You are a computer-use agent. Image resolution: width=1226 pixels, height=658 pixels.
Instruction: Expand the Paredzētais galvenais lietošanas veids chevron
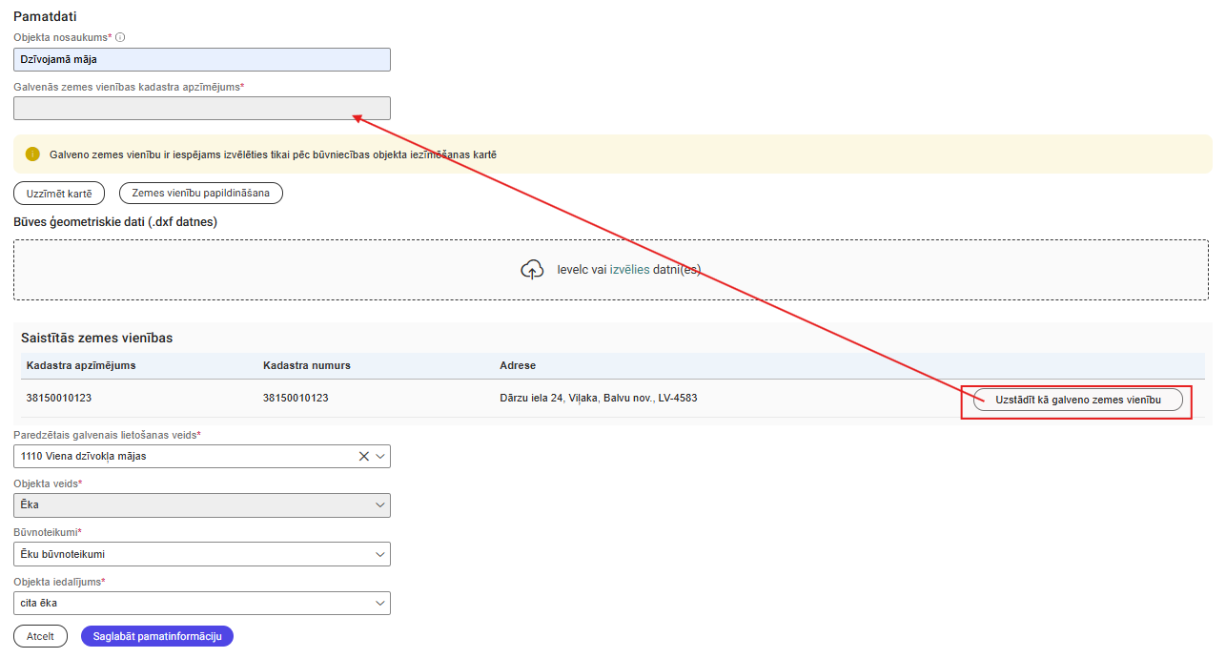point(380,456)
